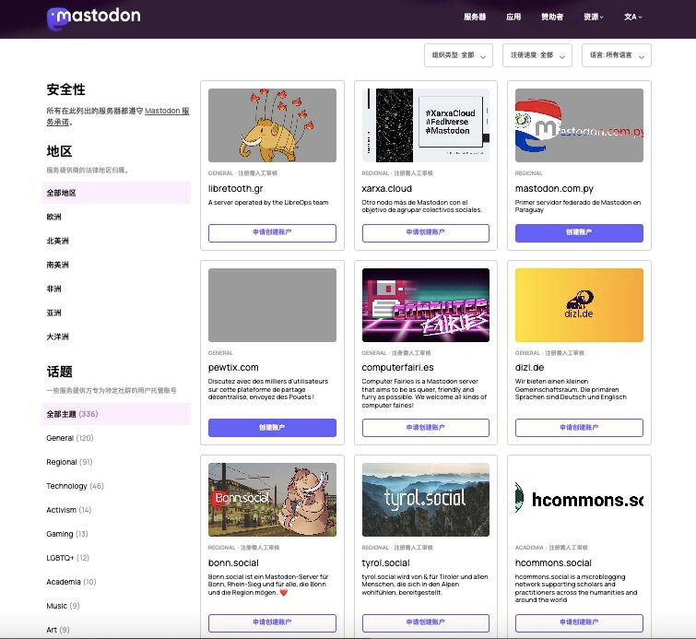
Task: Click the libretooth.gr server title
Action: 236,189
